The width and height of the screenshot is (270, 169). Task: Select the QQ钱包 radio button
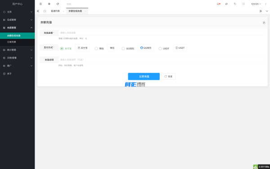click(123, 49)
